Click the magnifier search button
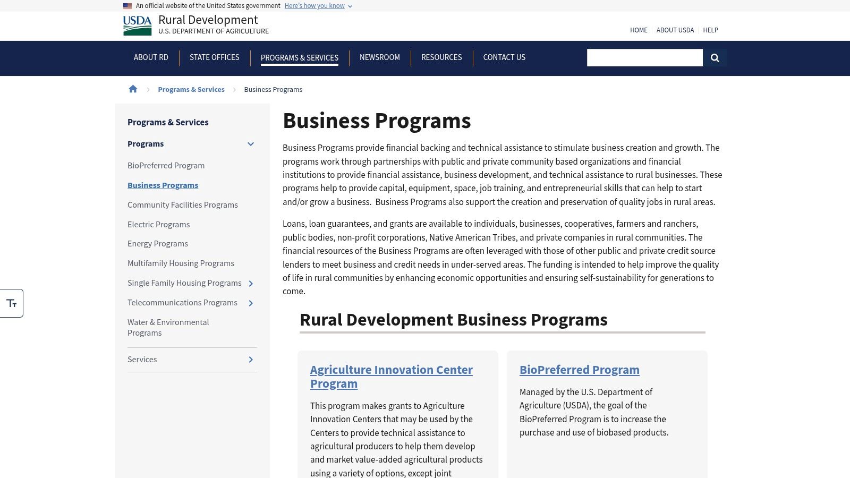 (x=715, y=57)
